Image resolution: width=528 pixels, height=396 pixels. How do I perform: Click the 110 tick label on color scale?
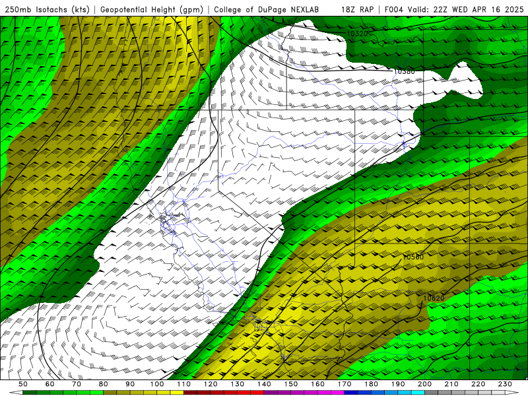coord(183,384)
